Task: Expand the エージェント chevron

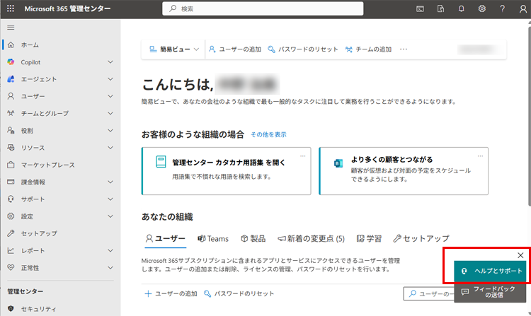Action: click(110, 79)
